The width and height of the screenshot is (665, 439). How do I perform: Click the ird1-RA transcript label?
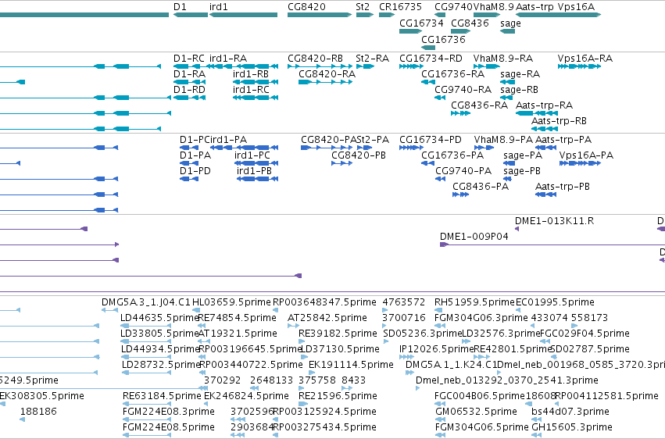(x=227, y=58)
